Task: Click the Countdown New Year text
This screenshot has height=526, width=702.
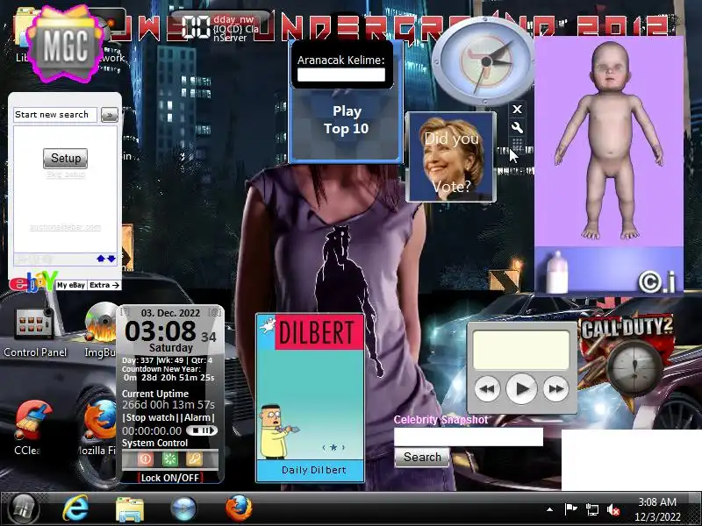Action: [x=161, y=369]
